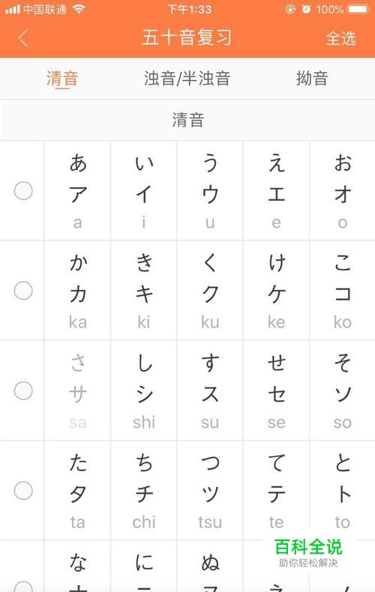Tap the あ ア a kana cell

tap(77, 190)
